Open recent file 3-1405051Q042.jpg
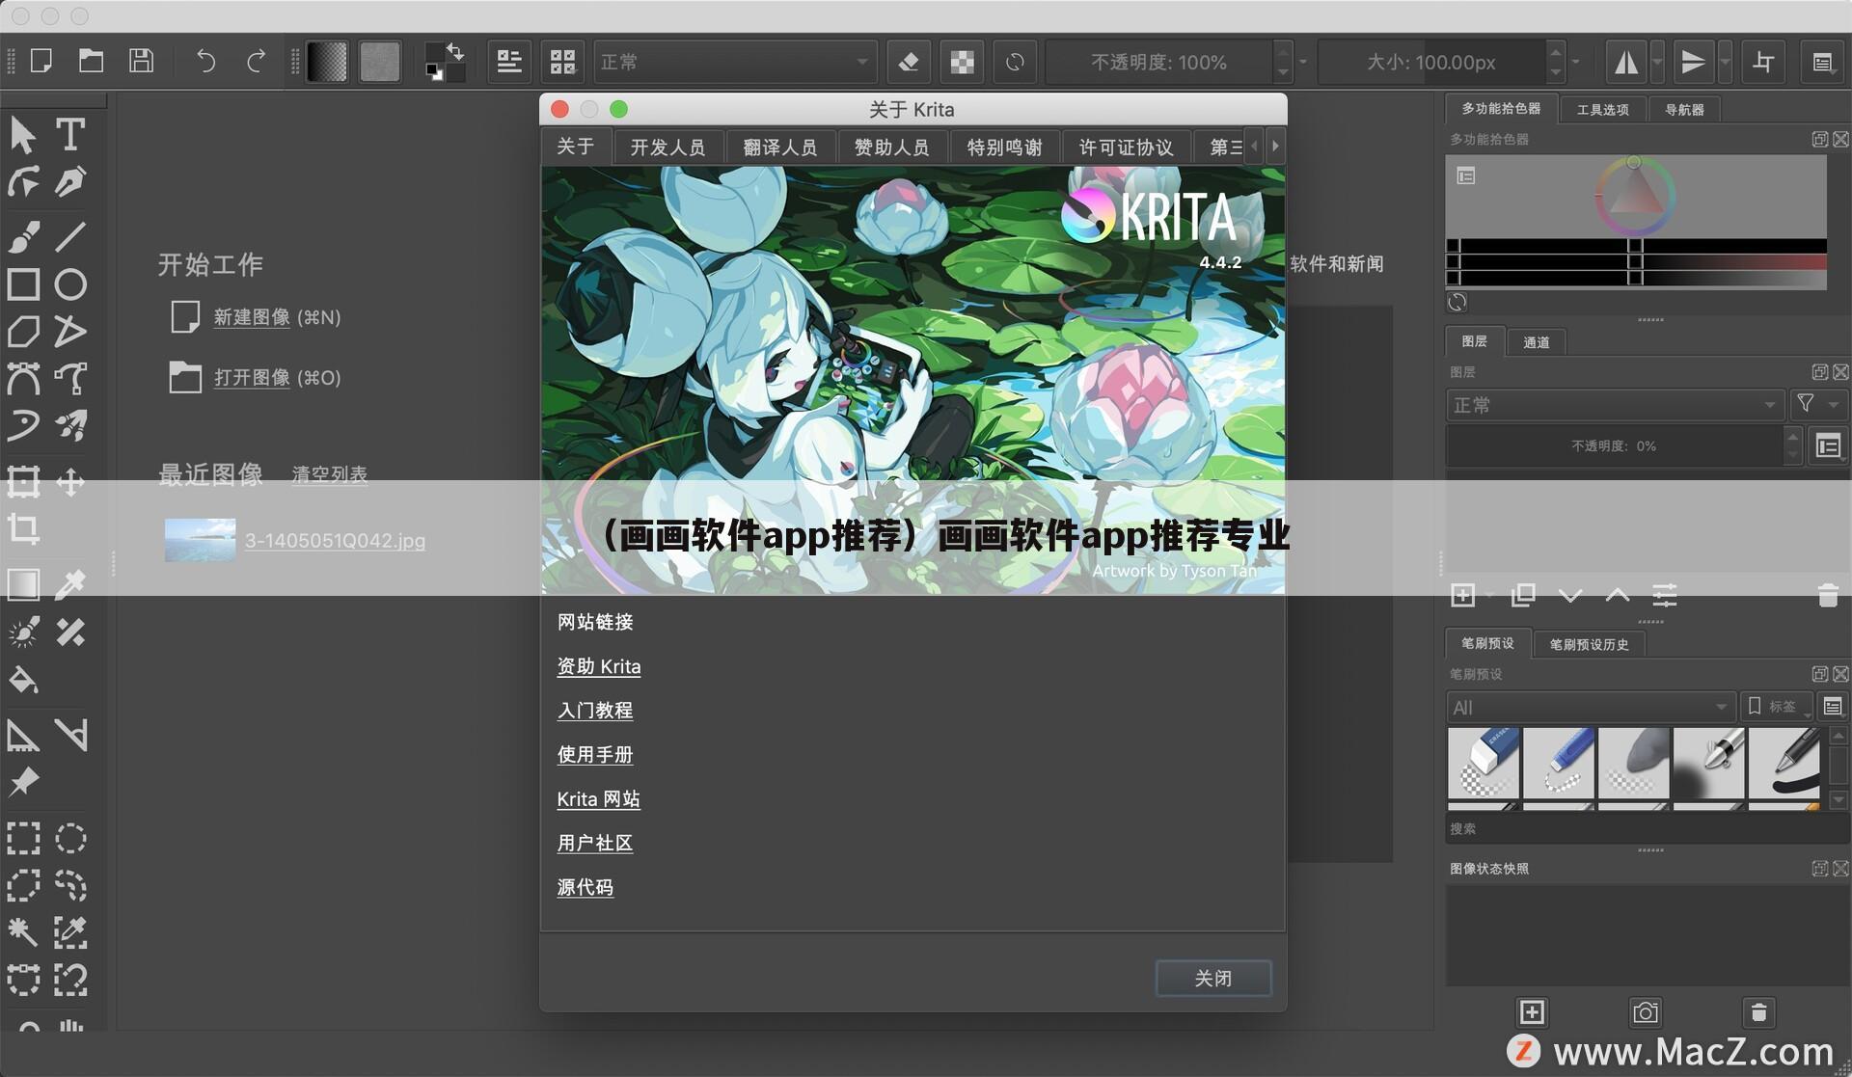The width and height of the screenshot is (1852, 1077). [x=335, y=541]
